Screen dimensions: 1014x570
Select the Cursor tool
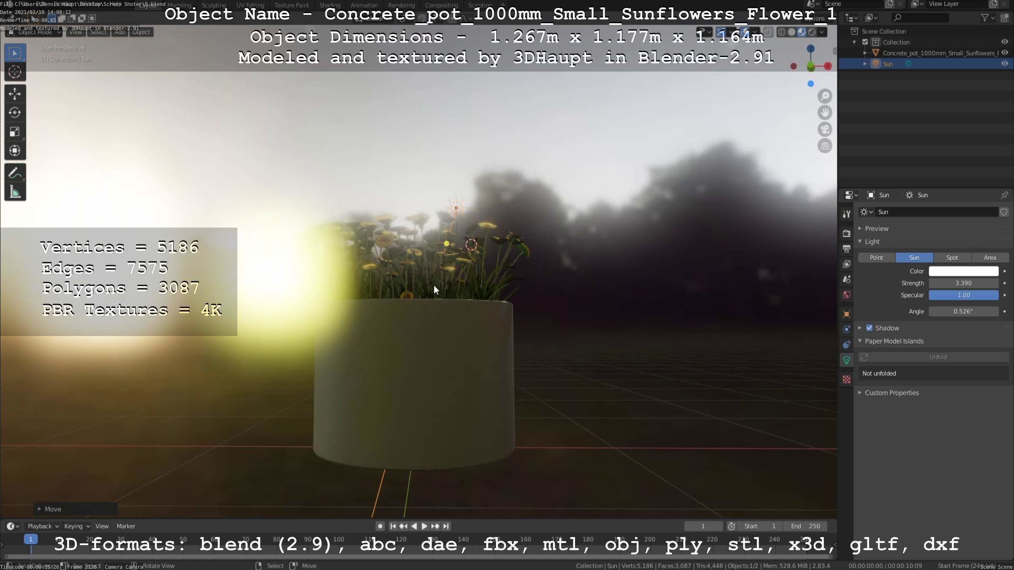coord(15,72)
